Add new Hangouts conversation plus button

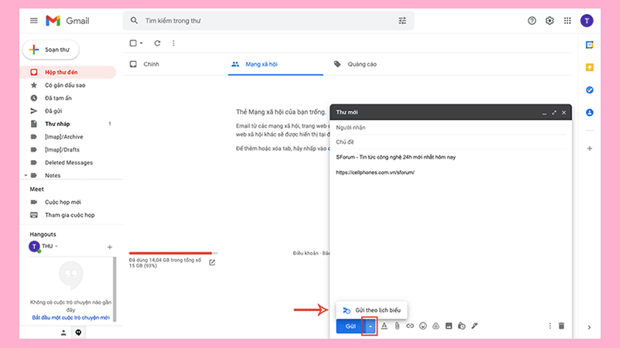[x=109, y=247]
